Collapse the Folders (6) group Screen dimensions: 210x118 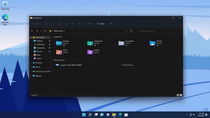(x=52, y=37)
